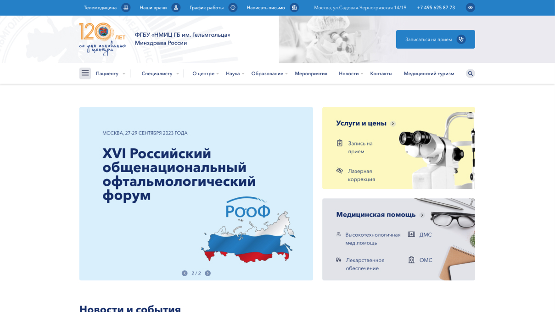The width and height of the screenshot is (555, 312).
Task: Open the График работы link
Action: pyautogui.click(x=207, y=8)
